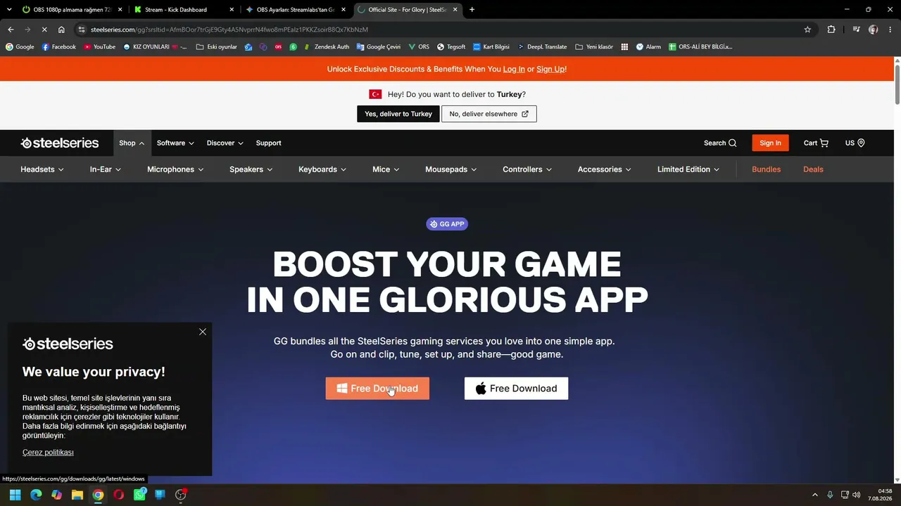Image resolution: width=901 pixels, height=506 pixels.
Task: Expand the Limited Edition category
Action: coord(688,169)
